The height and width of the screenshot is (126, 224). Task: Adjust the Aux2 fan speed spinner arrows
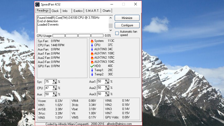pyautogui.click(x=107, y=88)
